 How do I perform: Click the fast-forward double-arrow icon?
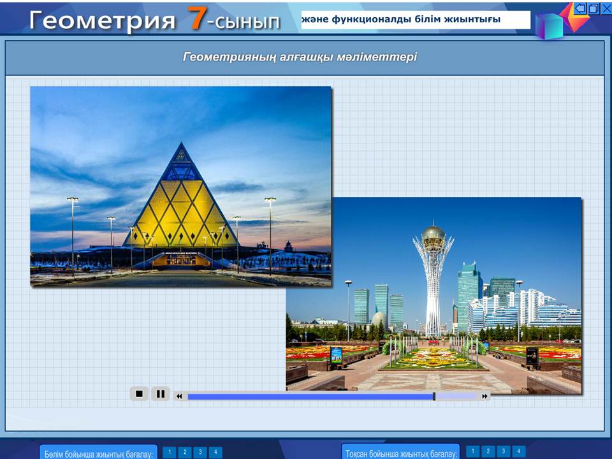pos(484,396)
